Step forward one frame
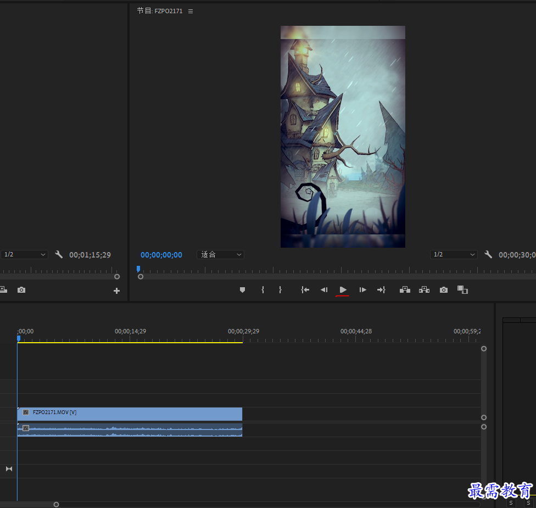 click(362, 290)
